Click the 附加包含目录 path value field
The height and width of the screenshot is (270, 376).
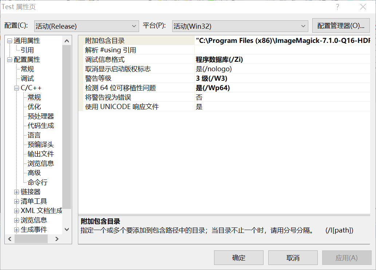(282, 41)
